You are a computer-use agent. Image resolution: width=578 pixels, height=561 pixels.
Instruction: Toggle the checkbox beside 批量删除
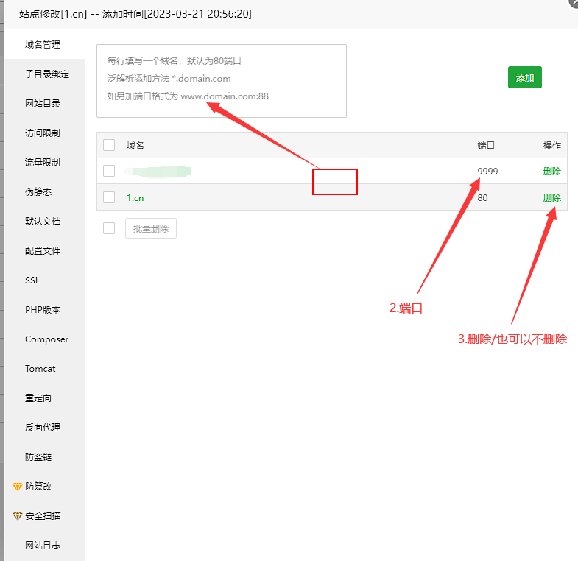click(x=109, y=228)
